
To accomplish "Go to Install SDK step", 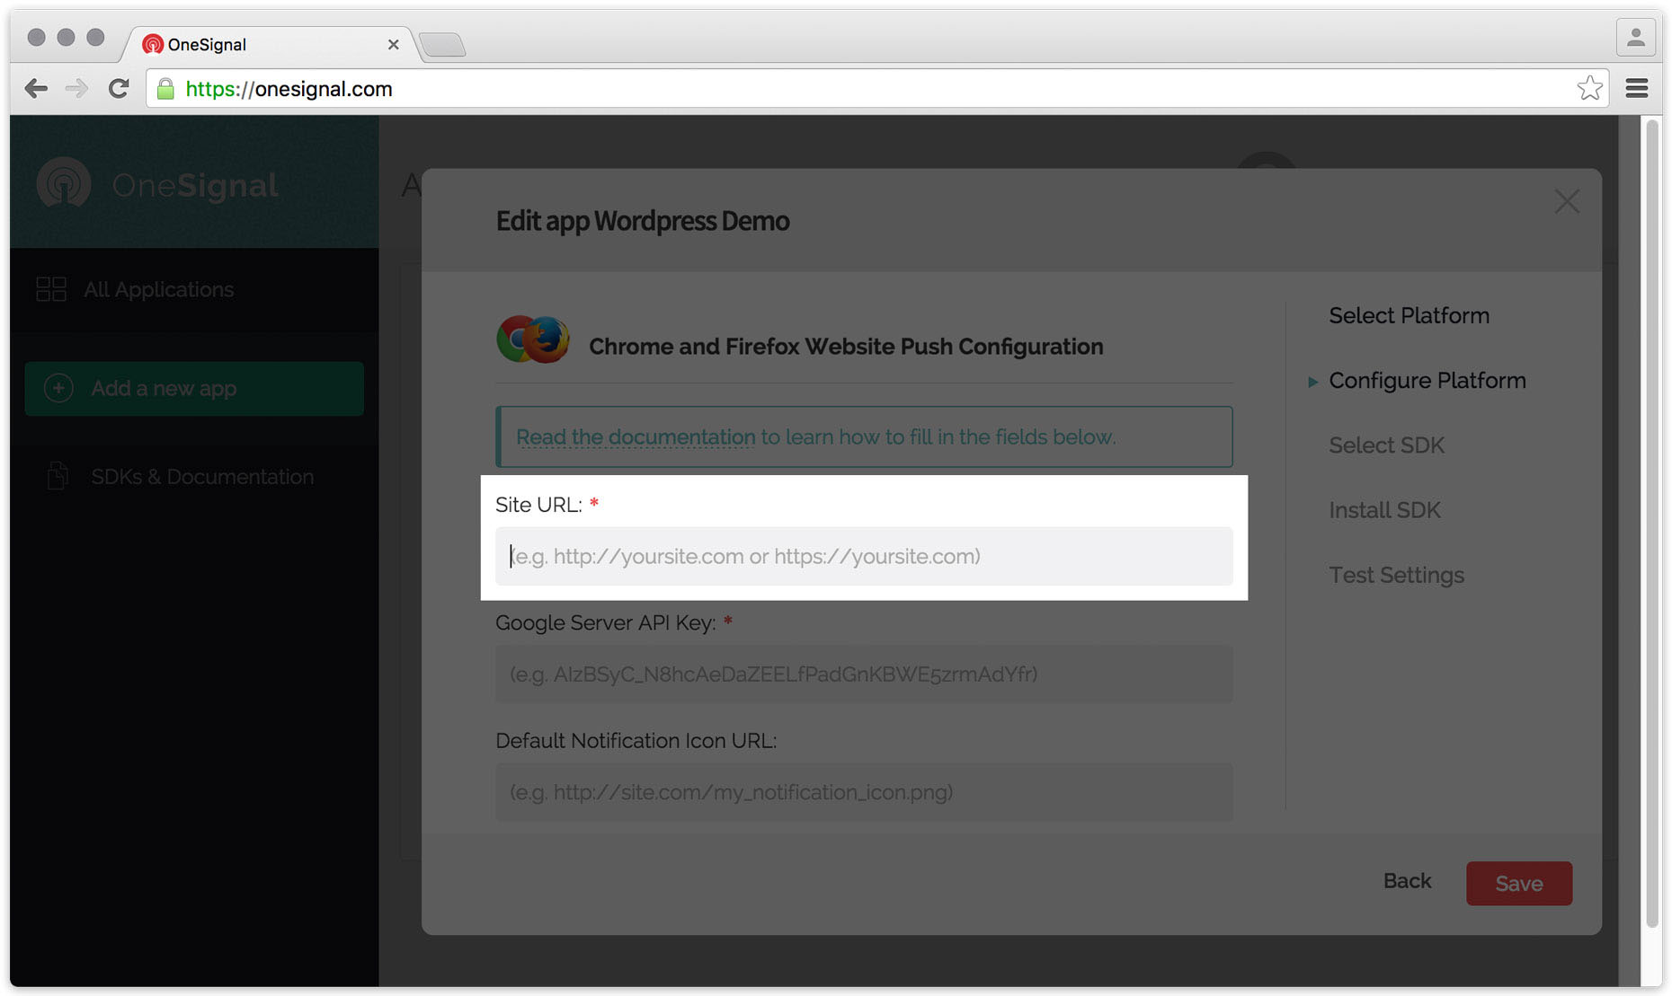I will pyautogui.click(x=1384, y=510).
